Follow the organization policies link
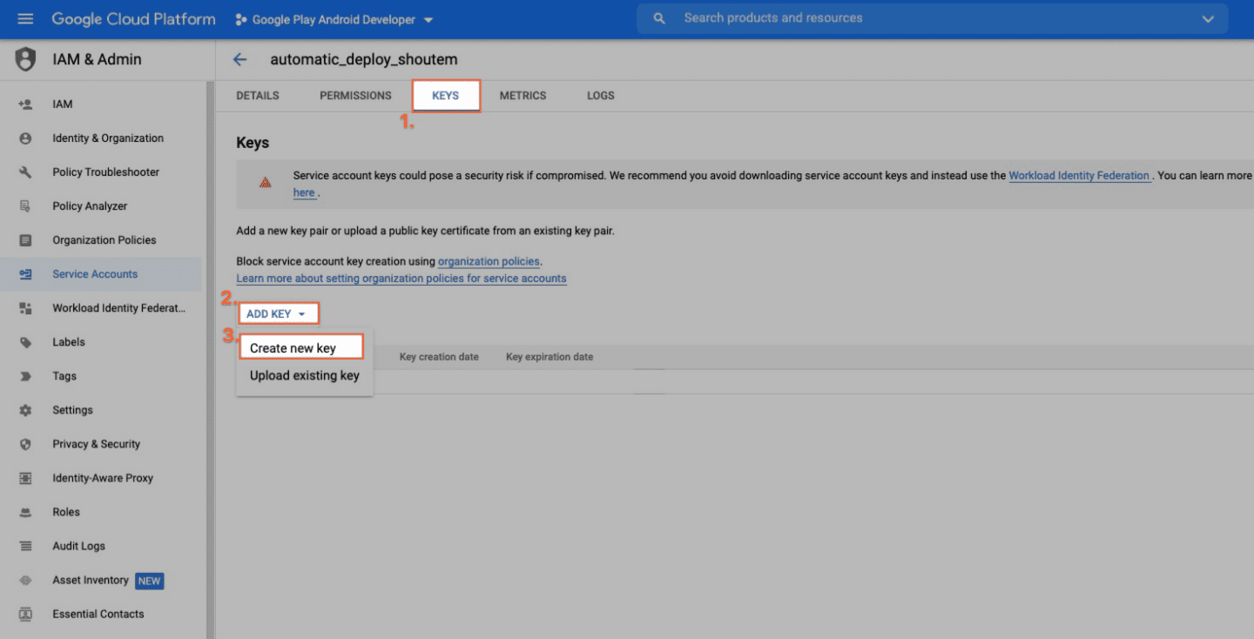Viewport: 1254px width, 639px height. tap(489, 261)
